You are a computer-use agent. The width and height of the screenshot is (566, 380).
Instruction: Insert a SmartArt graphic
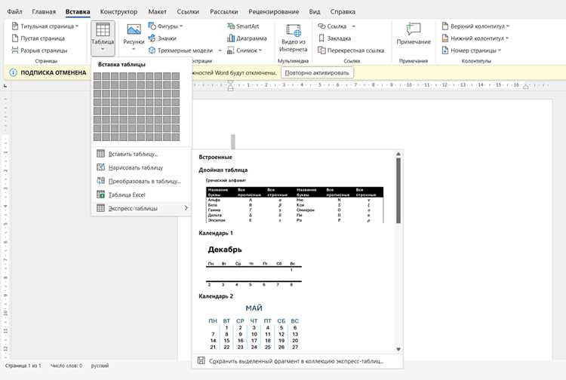pos(243,26)
